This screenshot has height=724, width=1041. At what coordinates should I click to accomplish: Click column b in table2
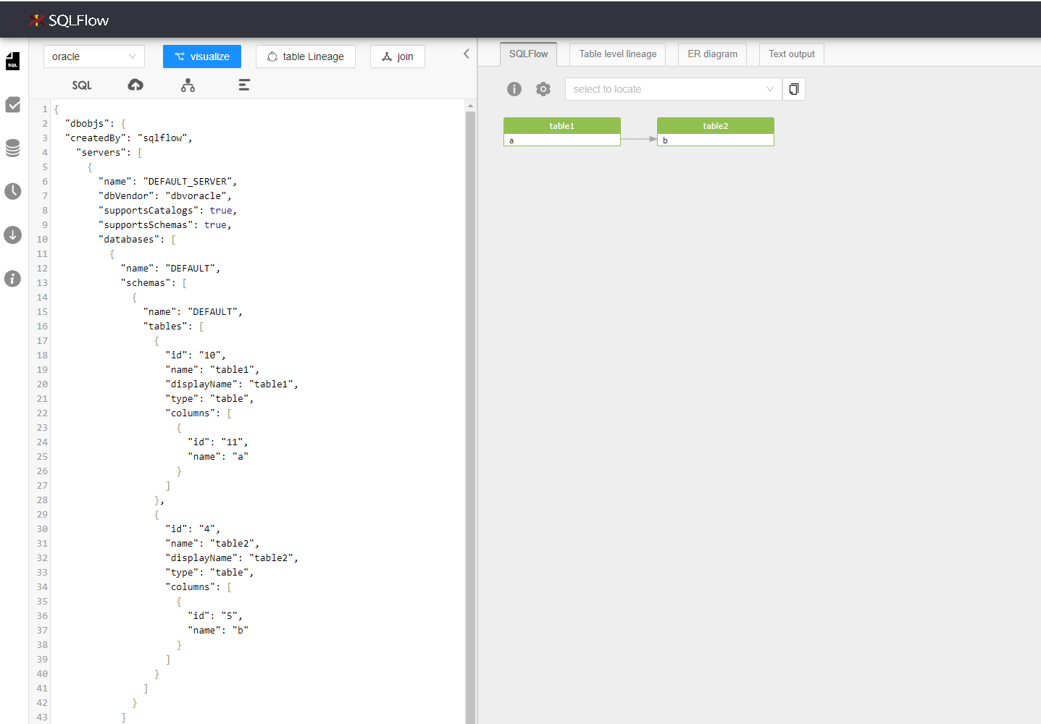716,140
